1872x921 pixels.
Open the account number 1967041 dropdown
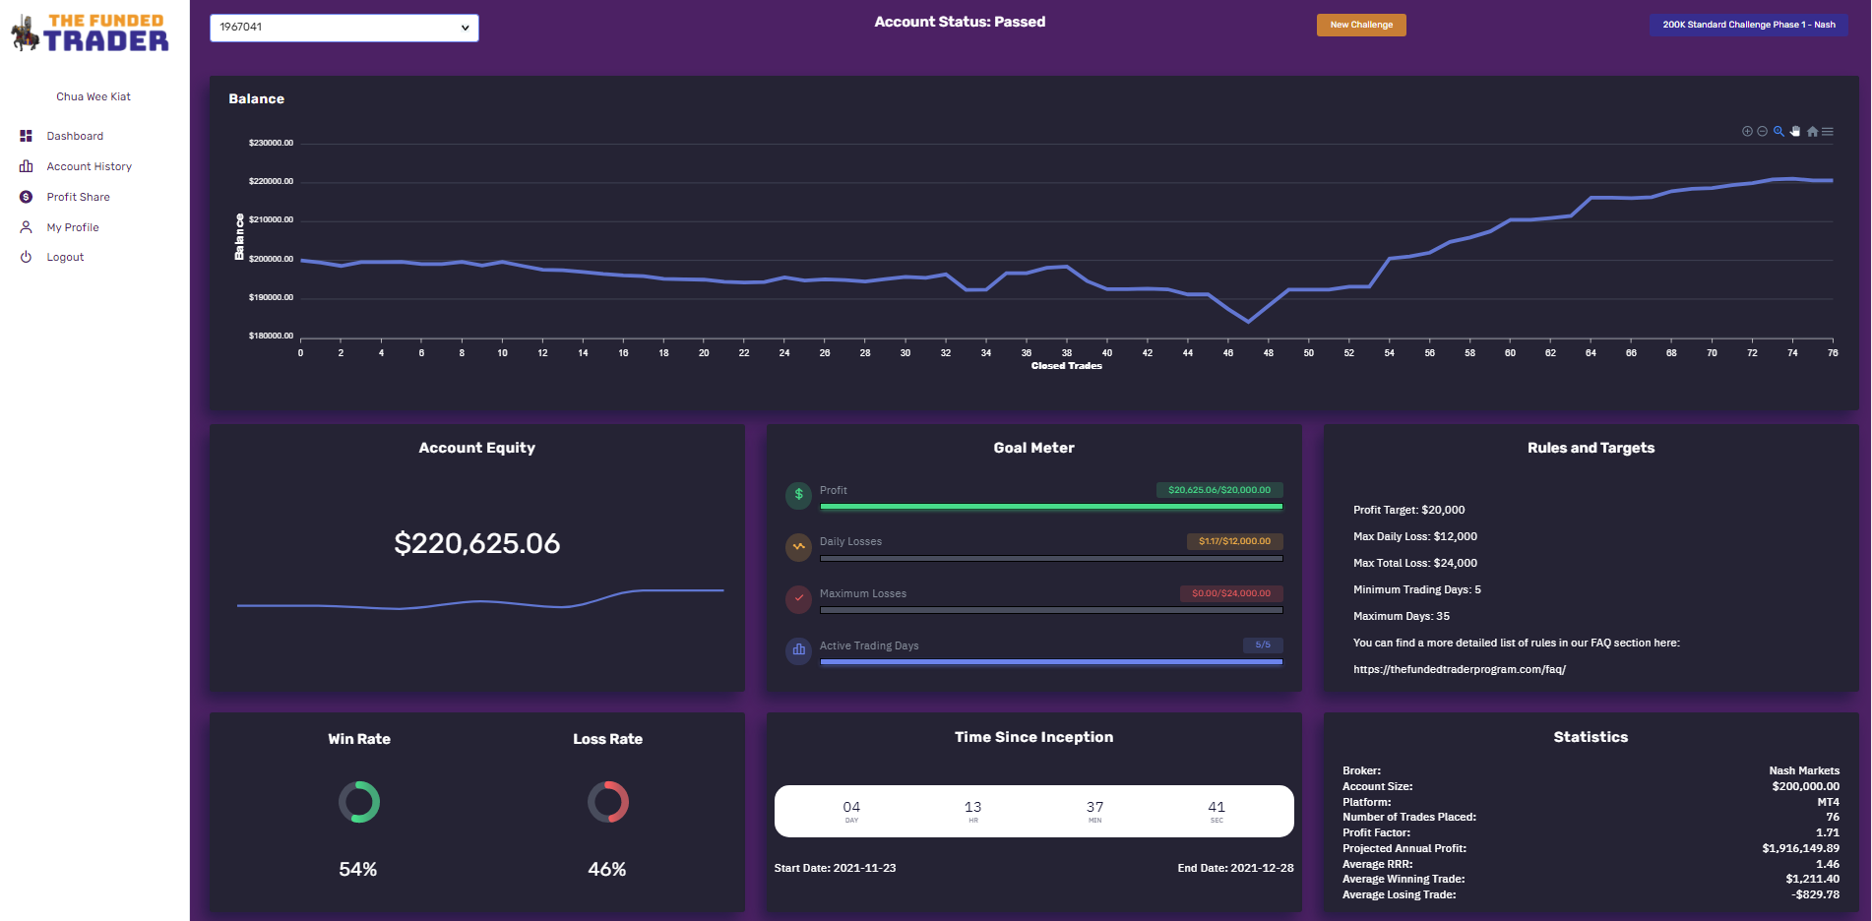coord(344,28)
